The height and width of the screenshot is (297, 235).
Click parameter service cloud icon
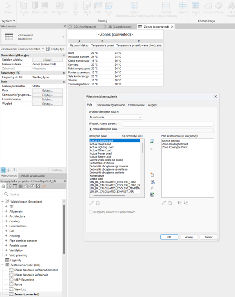(153, 182)
